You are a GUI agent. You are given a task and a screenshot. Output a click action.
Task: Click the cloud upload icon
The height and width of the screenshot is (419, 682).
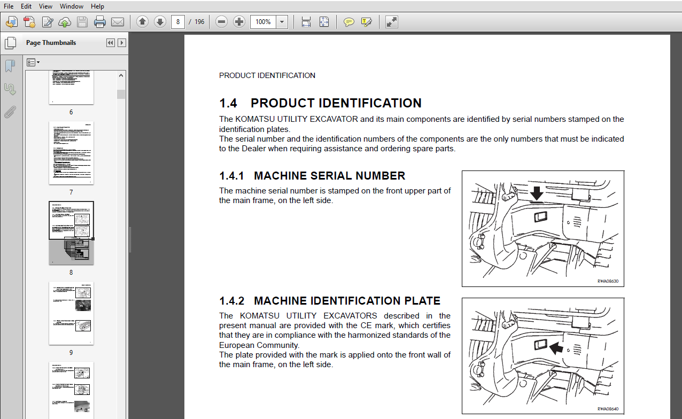[65, 22]
